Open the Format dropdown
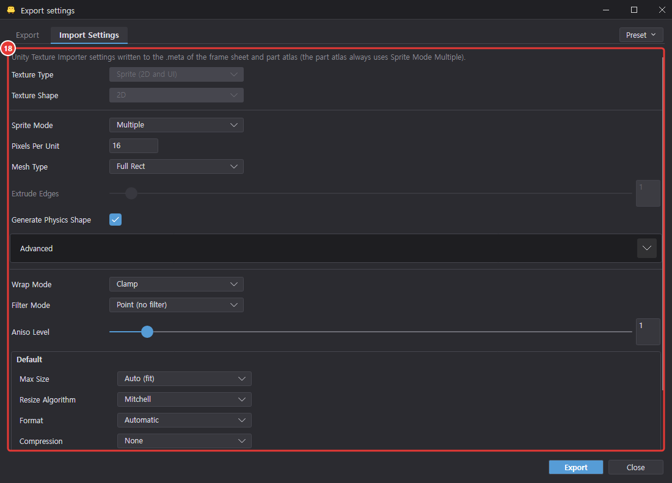The image size is (672, 483). click(184, 420)
